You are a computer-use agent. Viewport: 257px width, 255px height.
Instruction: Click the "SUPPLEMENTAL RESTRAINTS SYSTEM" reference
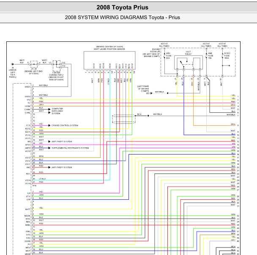point(70,148)
